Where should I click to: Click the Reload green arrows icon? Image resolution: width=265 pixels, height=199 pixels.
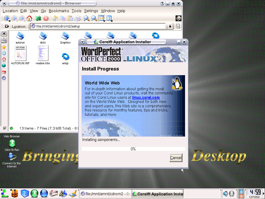pos(38,18)
